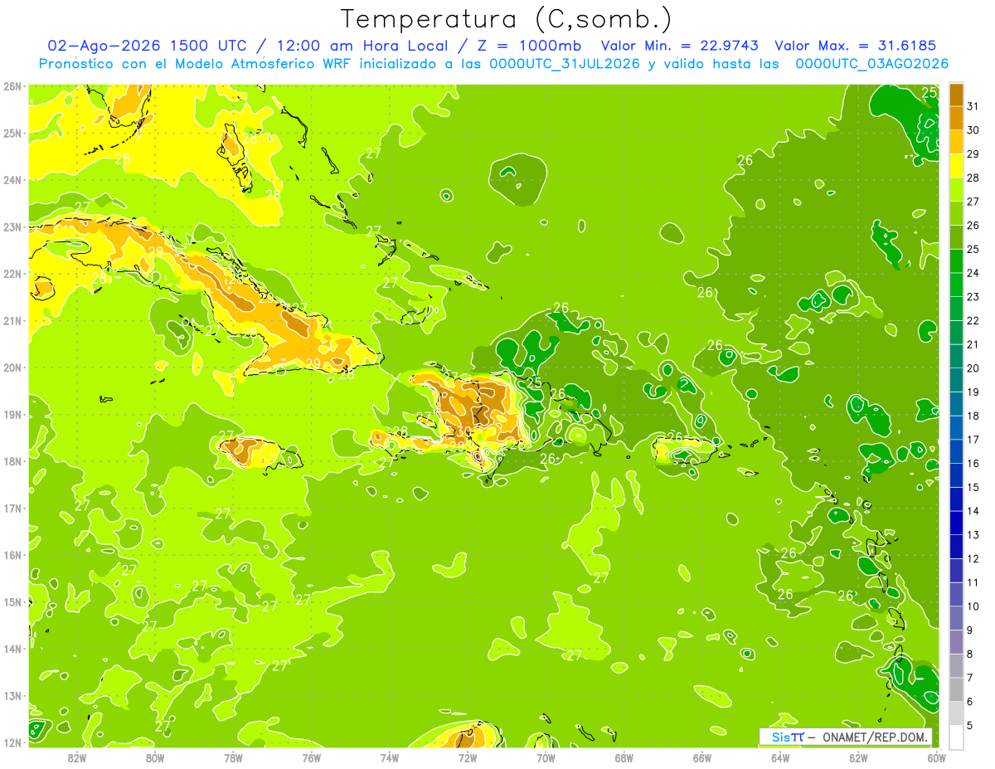Click the orange swatch between 30 and 31
Viewport: 995px width, 769px height.
coord(957,118)
